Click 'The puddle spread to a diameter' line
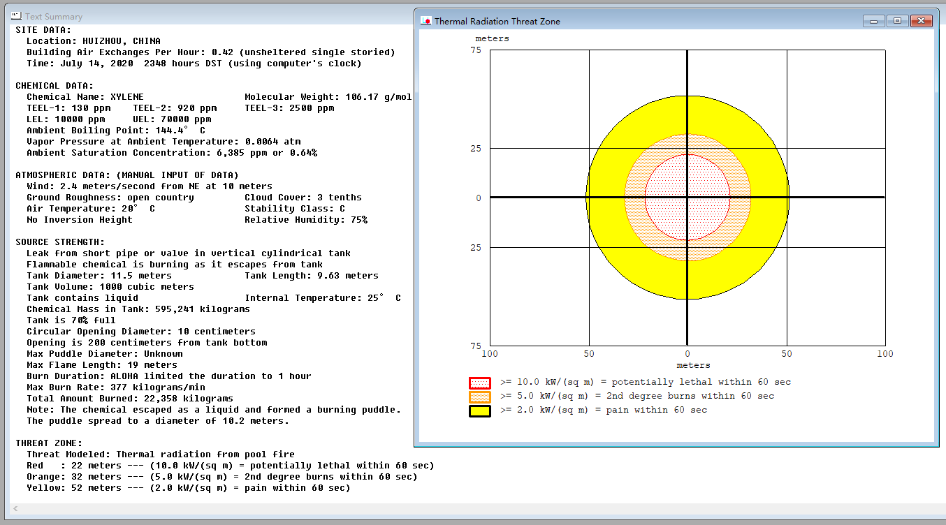 point(158,421)
